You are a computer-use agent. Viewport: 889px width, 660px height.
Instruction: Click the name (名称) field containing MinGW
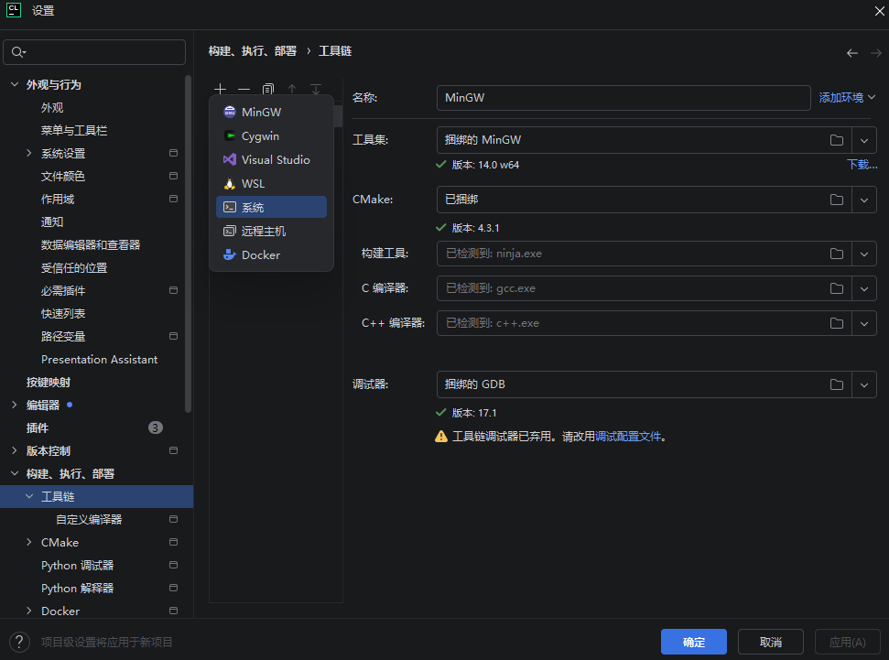(623, 98)
